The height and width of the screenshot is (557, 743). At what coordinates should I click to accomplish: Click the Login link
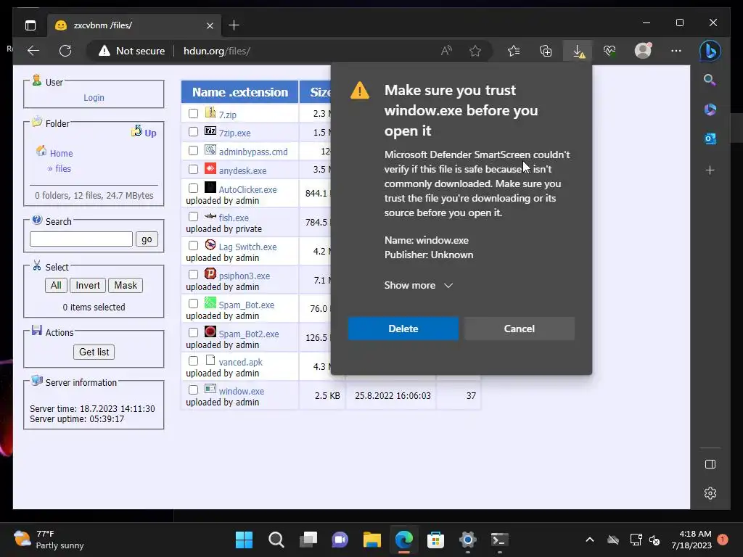[x=94, y=98]
